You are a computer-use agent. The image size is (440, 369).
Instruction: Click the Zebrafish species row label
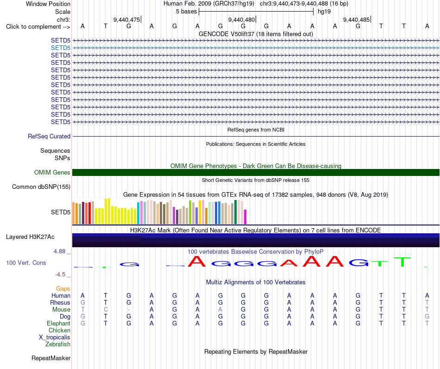click(x=58, y=344)
